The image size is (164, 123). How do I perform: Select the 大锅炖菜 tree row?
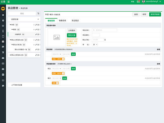(x=24, y=34)
